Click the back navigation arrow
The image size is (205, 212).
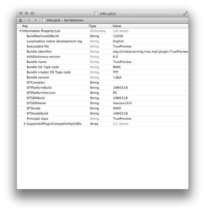pos(29,20)
